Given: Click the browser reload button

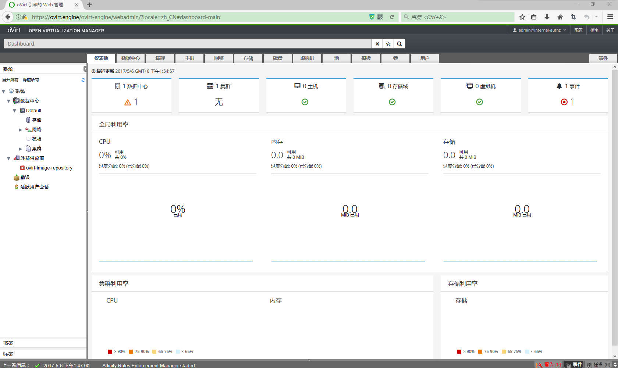Looking at the screenshot, I should click(392, 17).
